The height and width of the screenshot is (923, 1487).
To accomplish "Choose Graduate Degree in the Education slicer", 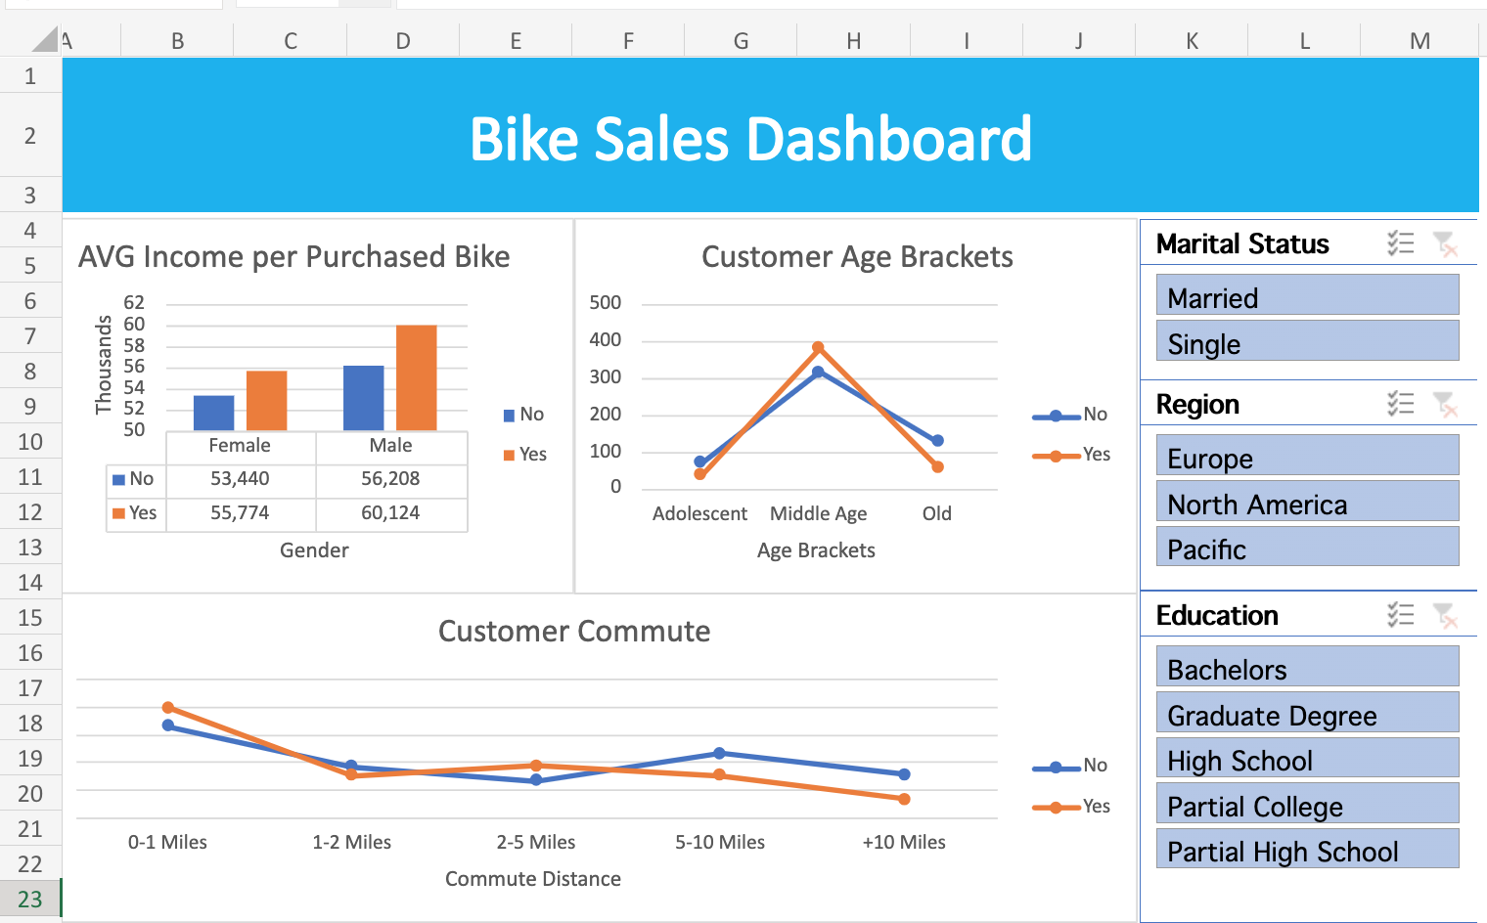I will (x=1307, y=714).
